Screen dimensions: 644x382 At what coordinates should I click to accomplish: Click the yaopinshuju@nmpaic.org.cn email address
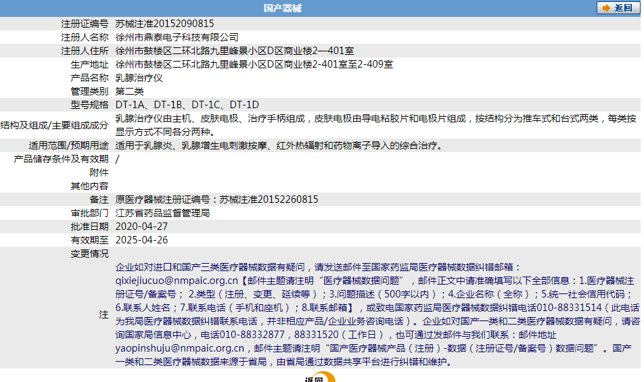[x=179, y=348]
